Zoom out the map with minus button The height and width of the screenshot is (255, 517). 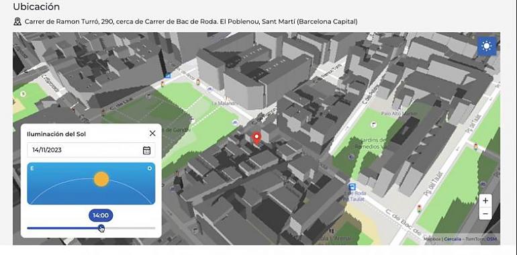click(x=485, y=214)
